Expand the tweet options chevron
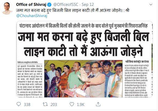The height and width of the screenshot is (111, 158). coord(151,5)
